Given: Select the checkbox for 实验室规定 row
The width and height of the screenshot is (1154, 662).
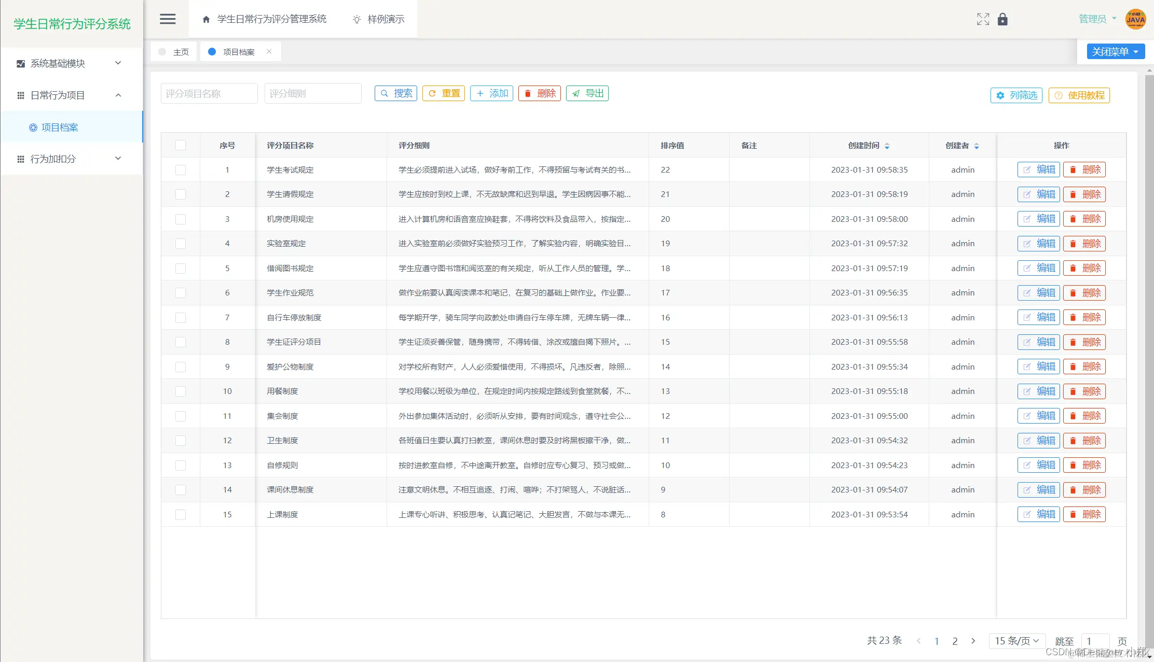Looking at the screenshot, I should click(181, 244).
